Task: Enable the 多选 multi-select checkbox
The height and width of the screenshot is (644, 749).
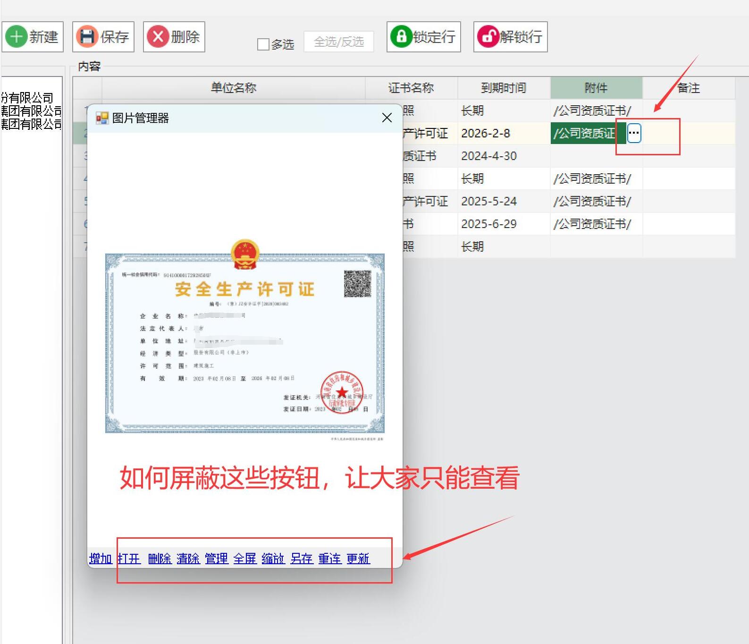Action: click(x=263, y=44)
